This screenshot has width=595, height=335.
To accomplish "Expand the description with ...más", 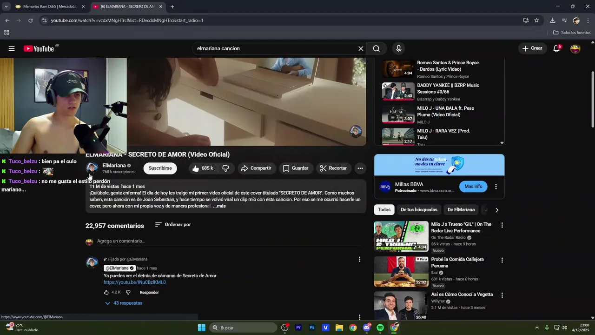I will click(219, 206).
